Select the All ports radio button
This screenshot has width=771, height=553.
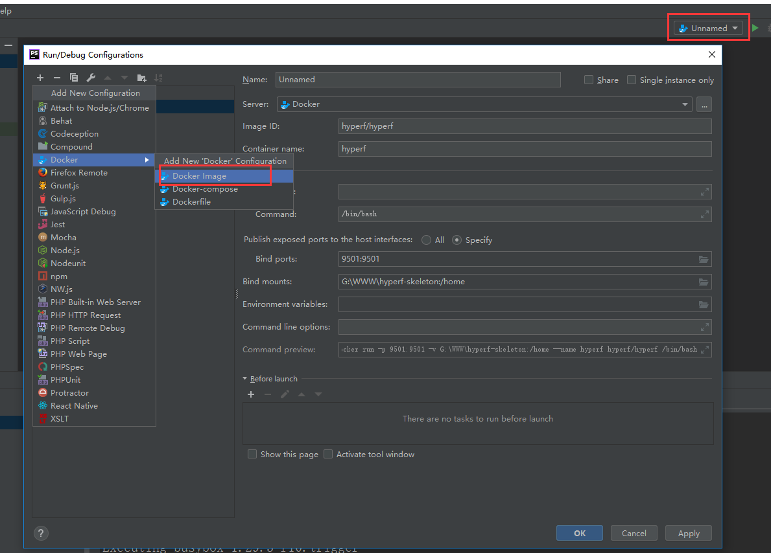[x=426, y=240]
